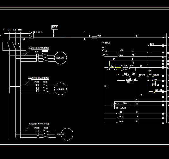The height and width of the screenshot is (159, 169).
Task: Select the "SA1" switch label
Action: [x=121, y=55]
